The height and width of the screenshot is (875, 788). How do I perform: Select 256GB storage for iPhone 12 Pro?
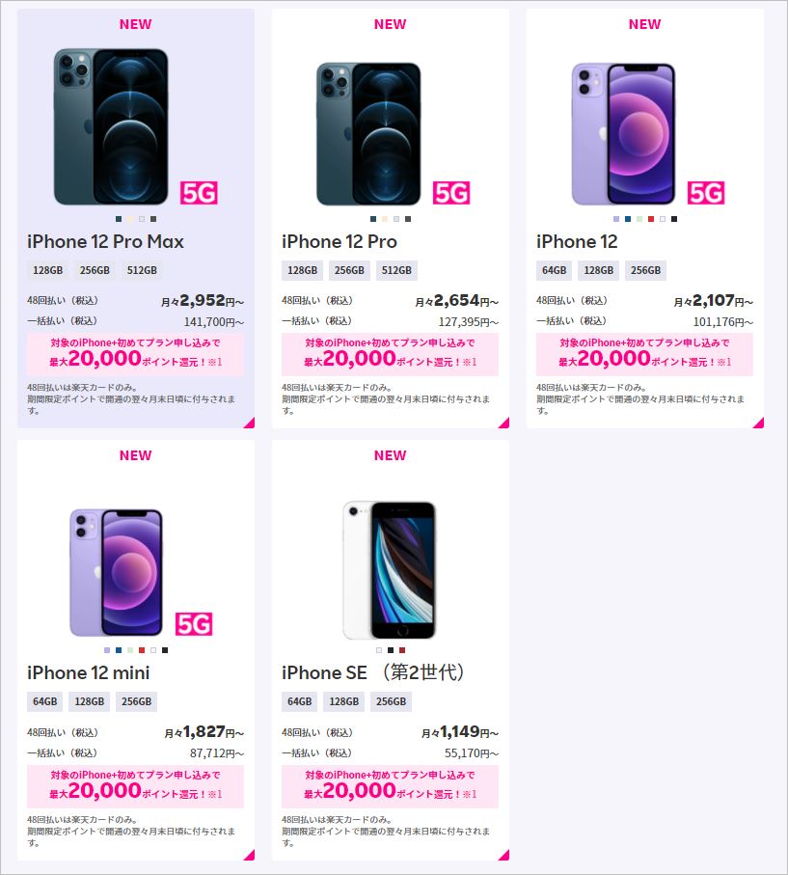[x=348, y=270]
